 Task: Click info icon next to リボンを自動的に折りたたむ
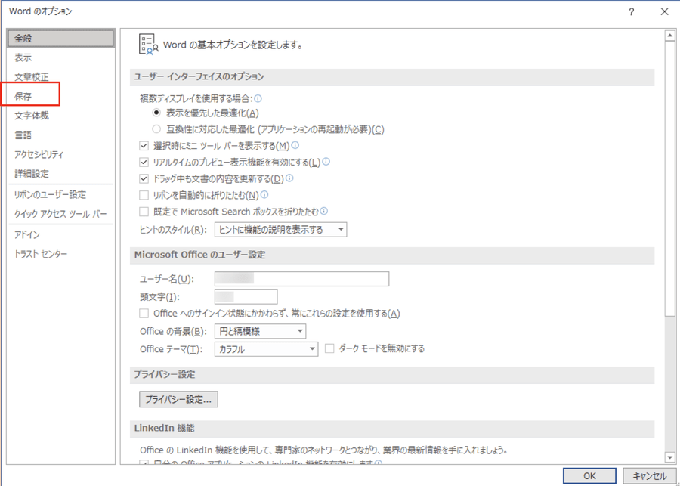point(264,194)
